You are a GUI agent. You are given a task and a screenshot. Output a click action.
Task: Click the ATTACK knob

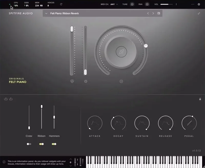pyautogui.click(x=95, y=123)
